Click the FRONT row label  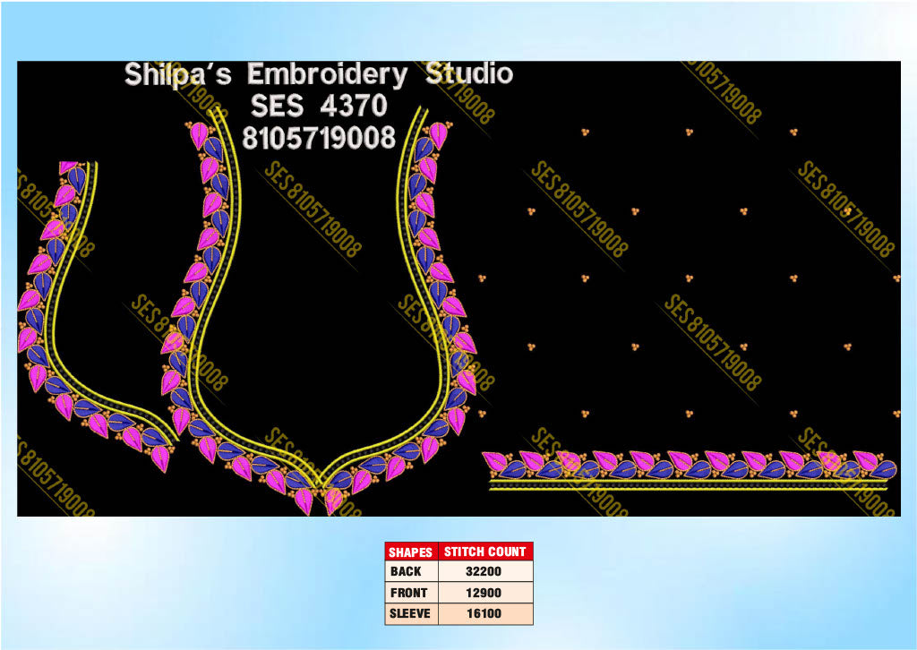tap(408, 593)
